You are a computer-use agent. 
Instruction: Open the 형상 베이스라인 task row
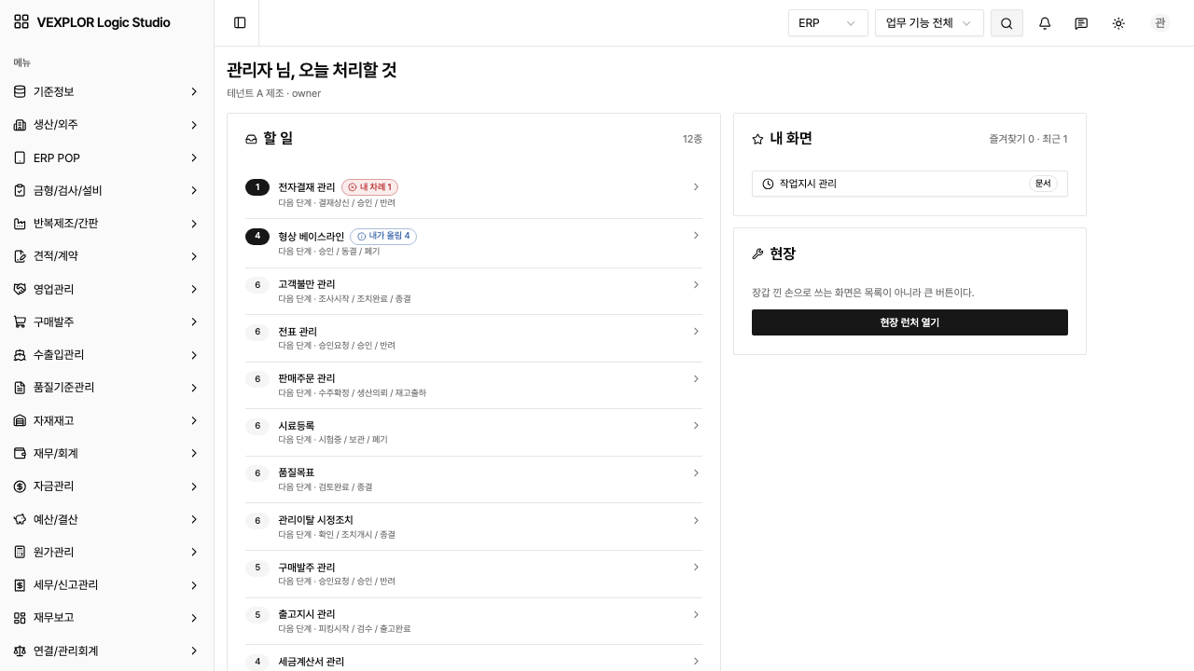click(474, 243)
